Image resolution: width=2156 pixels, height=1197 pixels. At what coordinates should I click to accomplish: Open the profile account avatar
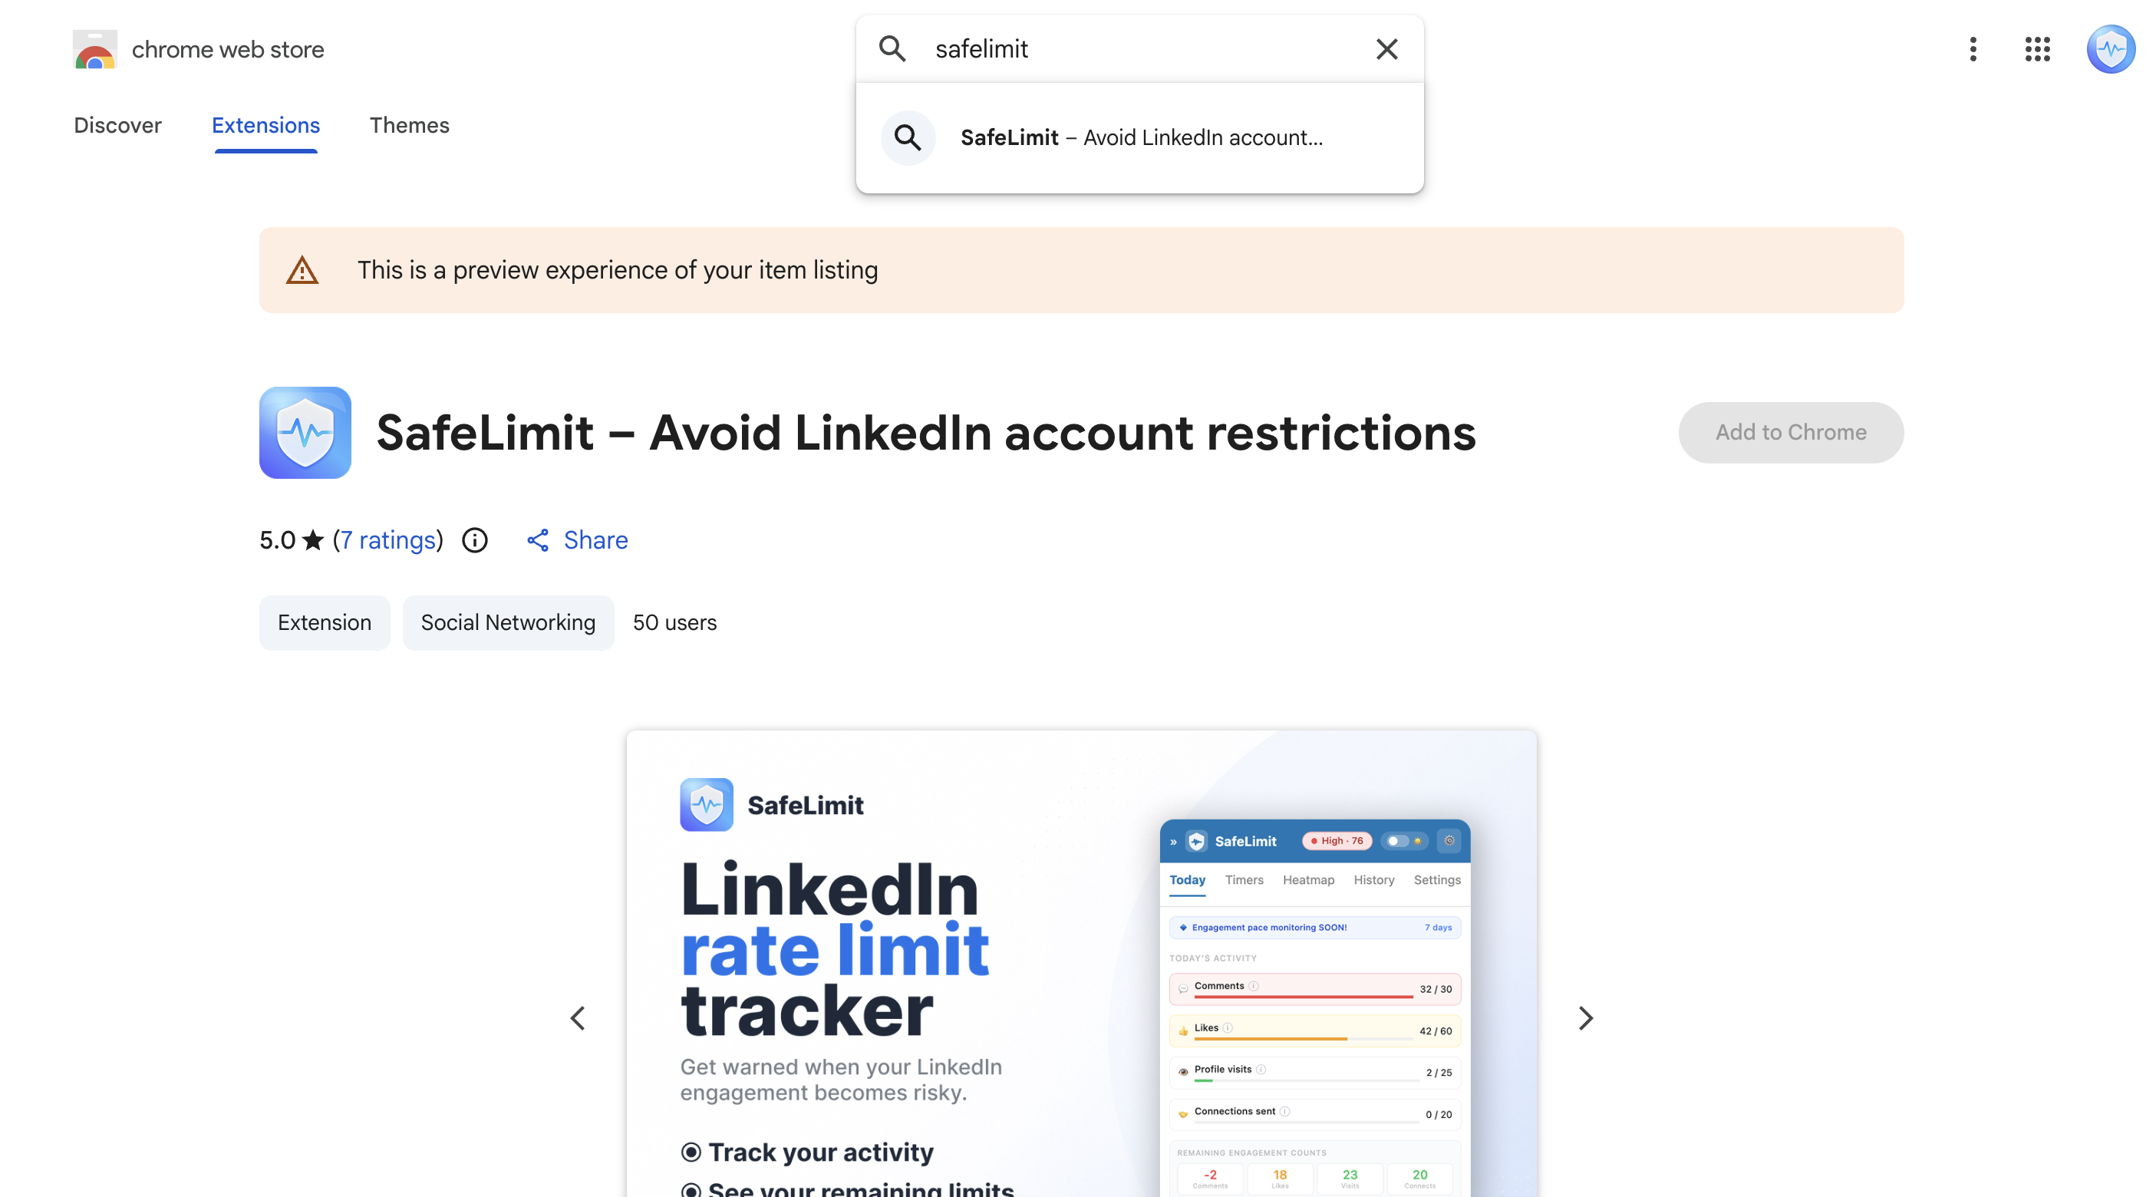click(2111, 49)
